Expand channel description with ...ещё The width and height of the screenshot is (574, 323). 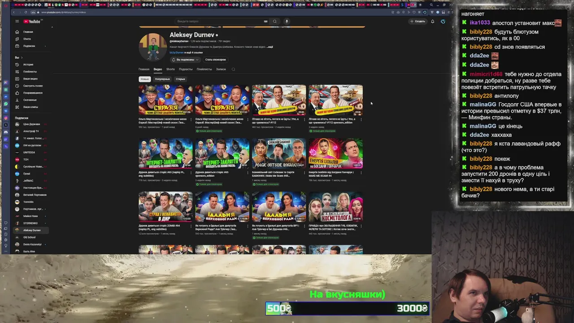pos(270,47)
